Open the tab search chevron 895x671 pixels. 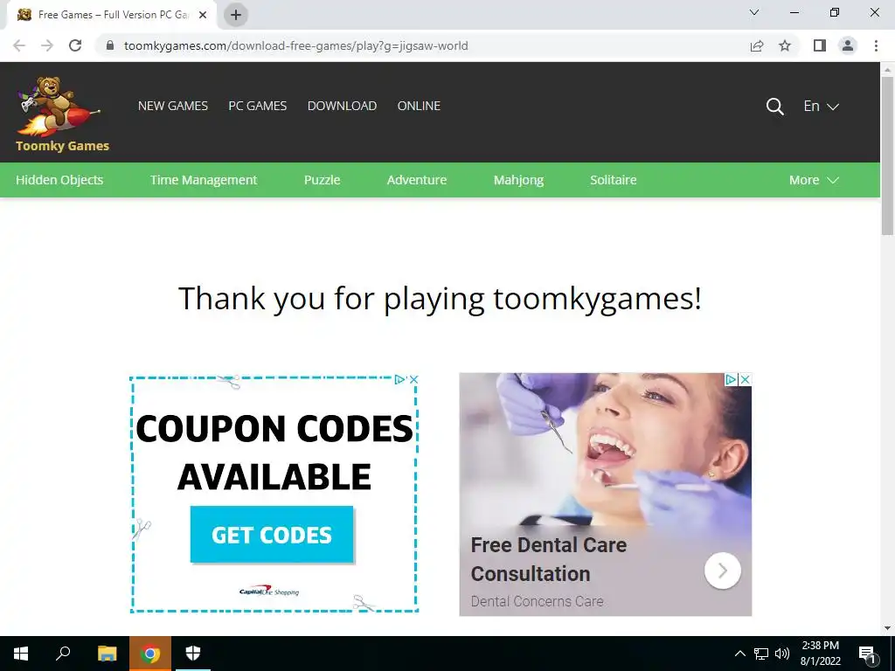754,12
